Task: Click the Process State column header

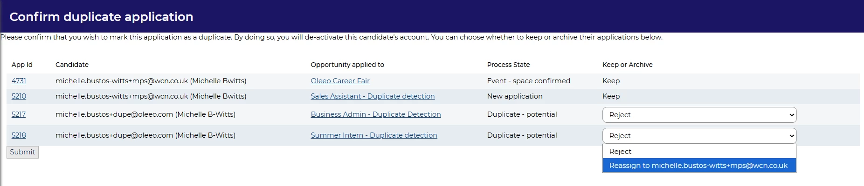Action: [508, 65]
